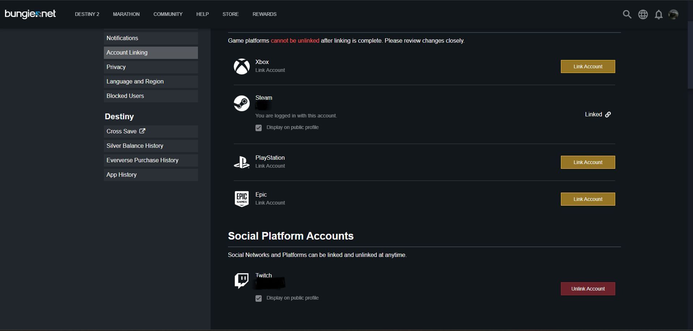Click the Steam platform logo
This screenshot has width=693, height=331.
tap(242, 103)
